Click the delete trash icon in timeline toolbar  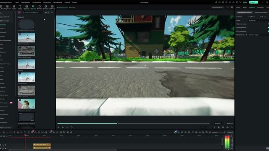[x=14, y=133]
